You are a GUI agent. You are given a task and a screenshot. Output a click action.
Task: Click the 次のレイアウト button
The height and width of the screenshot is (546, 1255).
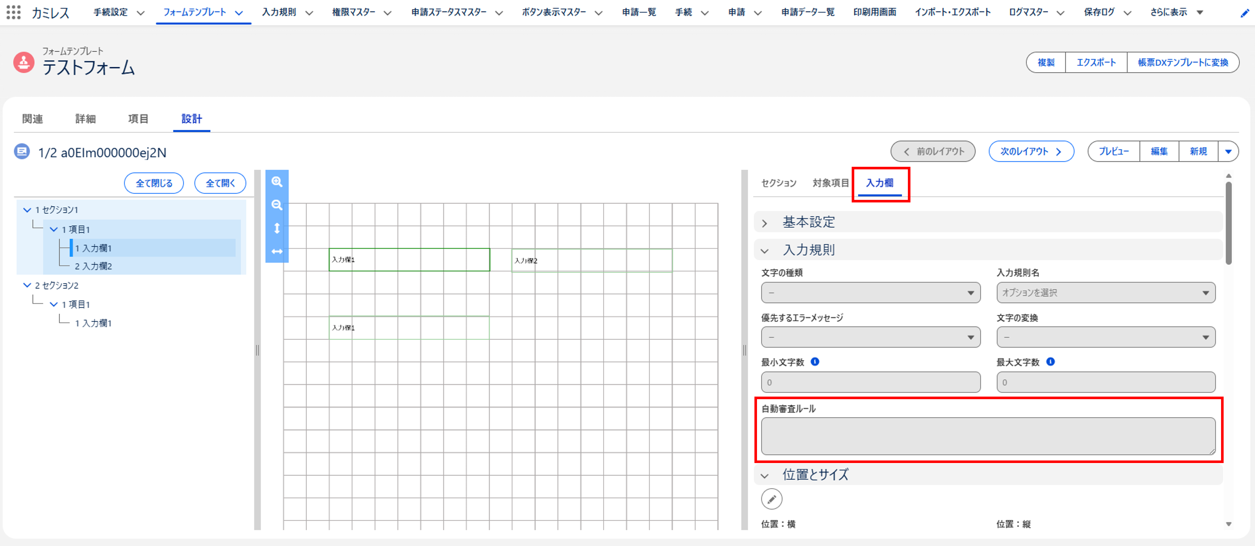(1031, 151)
